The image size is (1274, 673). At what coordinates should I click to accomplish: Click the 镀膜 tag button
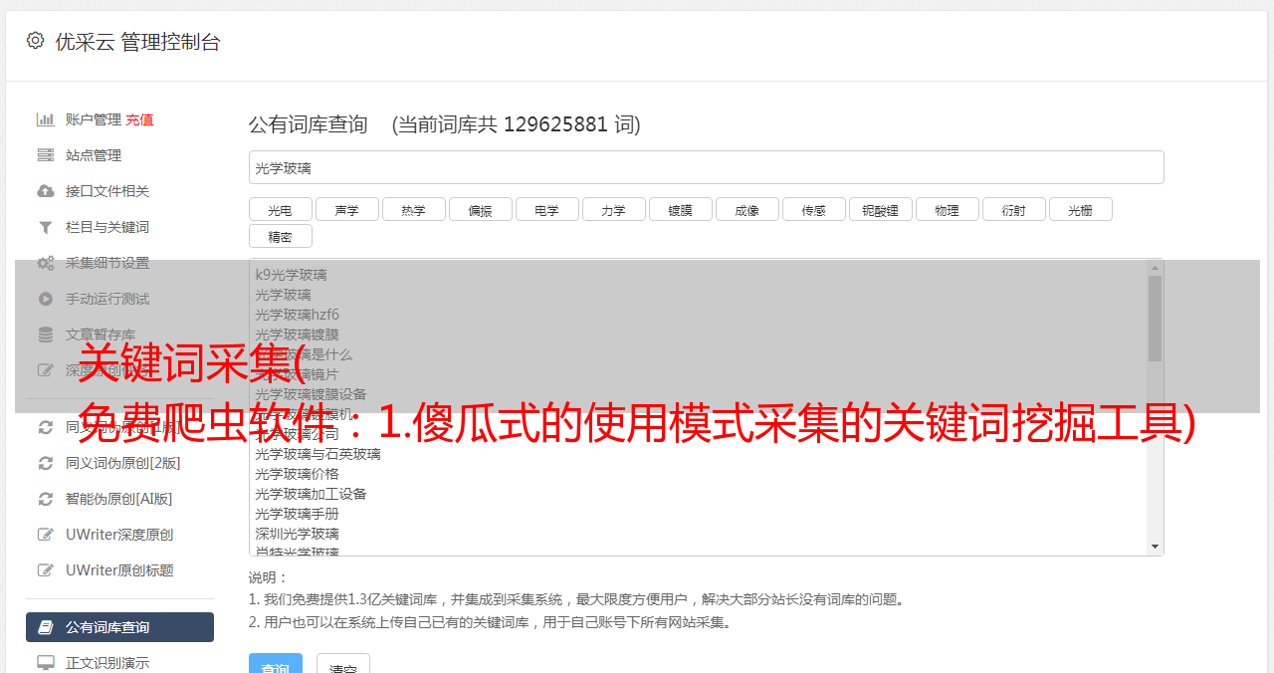(x=681, y=209)
